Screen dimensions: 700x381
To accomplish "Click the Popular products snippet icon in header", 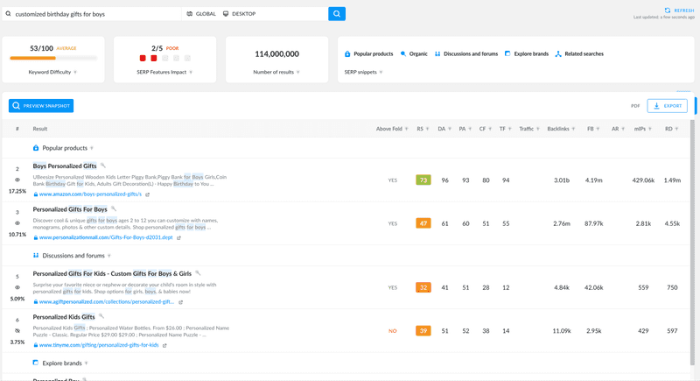I will (347, 53).
